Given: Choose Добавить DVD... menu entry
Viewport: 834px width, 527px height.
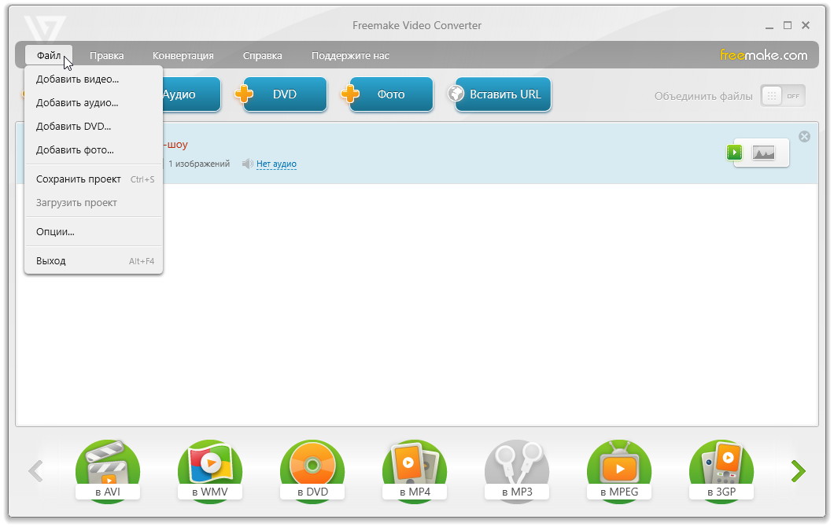Looking at the screenshot, I should [94, 126].
